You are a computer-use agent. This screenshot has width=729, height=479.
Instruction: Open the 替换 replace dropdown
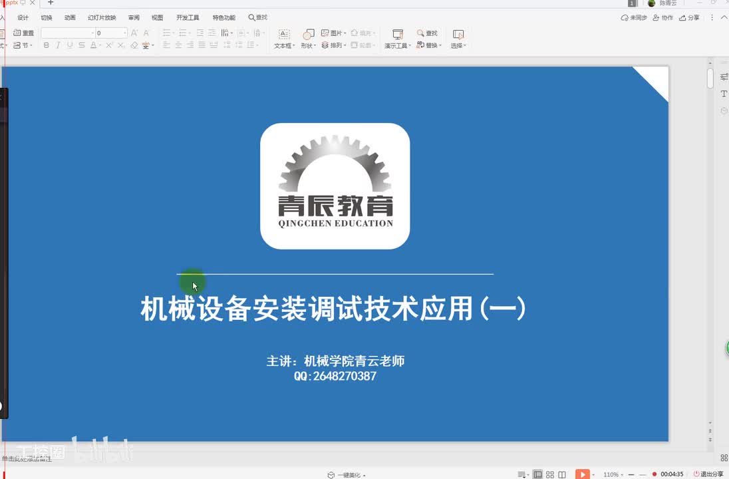(x=428, y=45)
